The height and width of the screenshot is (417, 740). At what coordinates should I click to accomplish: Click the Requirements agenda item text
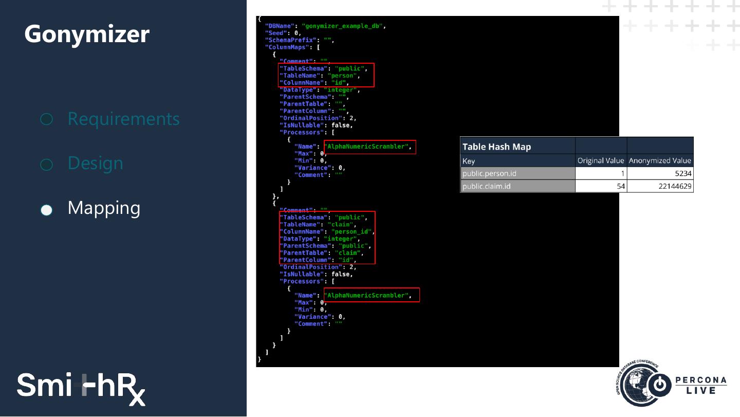click(x=124, y=119)
